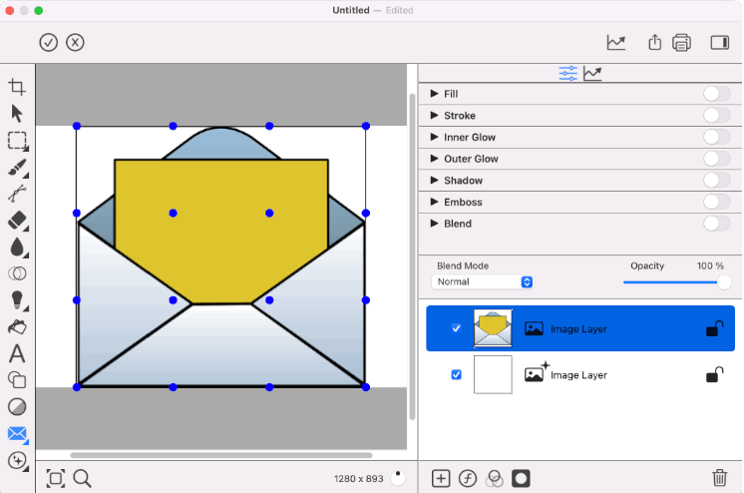
Task: Unlock the selected envelope layer's lock icon
Action: (715, 328)
